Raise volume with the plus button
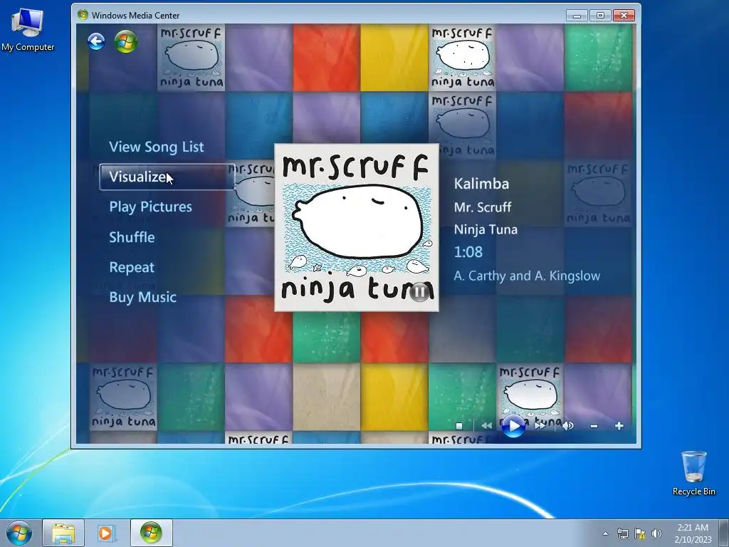 [619, 426]
